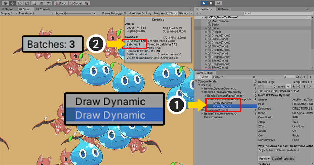The image size is (314, 165).
Task: Click the Frame Debug event slider
Action: point(253,77)
